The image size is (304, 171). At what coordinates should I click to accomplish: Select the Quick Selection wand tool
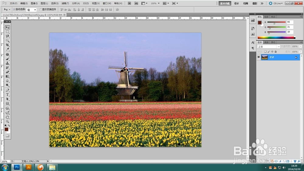(x=7, y=40)
